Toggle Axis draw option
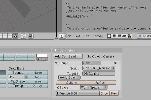This screenshot has width=151, height=100. tap(38, 77)
